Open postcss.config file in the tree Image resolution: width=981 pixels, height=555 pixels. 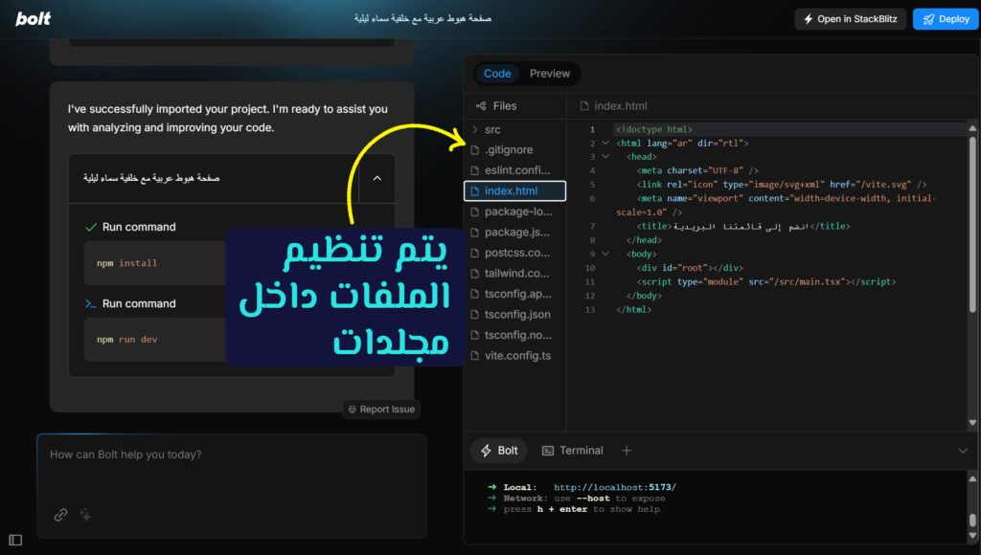(514, 254)
